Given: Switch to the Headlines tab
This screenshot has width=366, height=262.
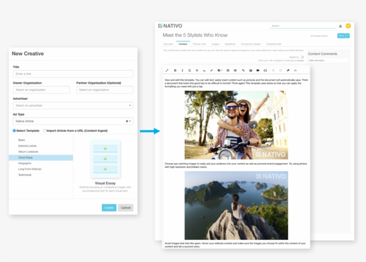Looking at the screenshot, I should 230,44.
